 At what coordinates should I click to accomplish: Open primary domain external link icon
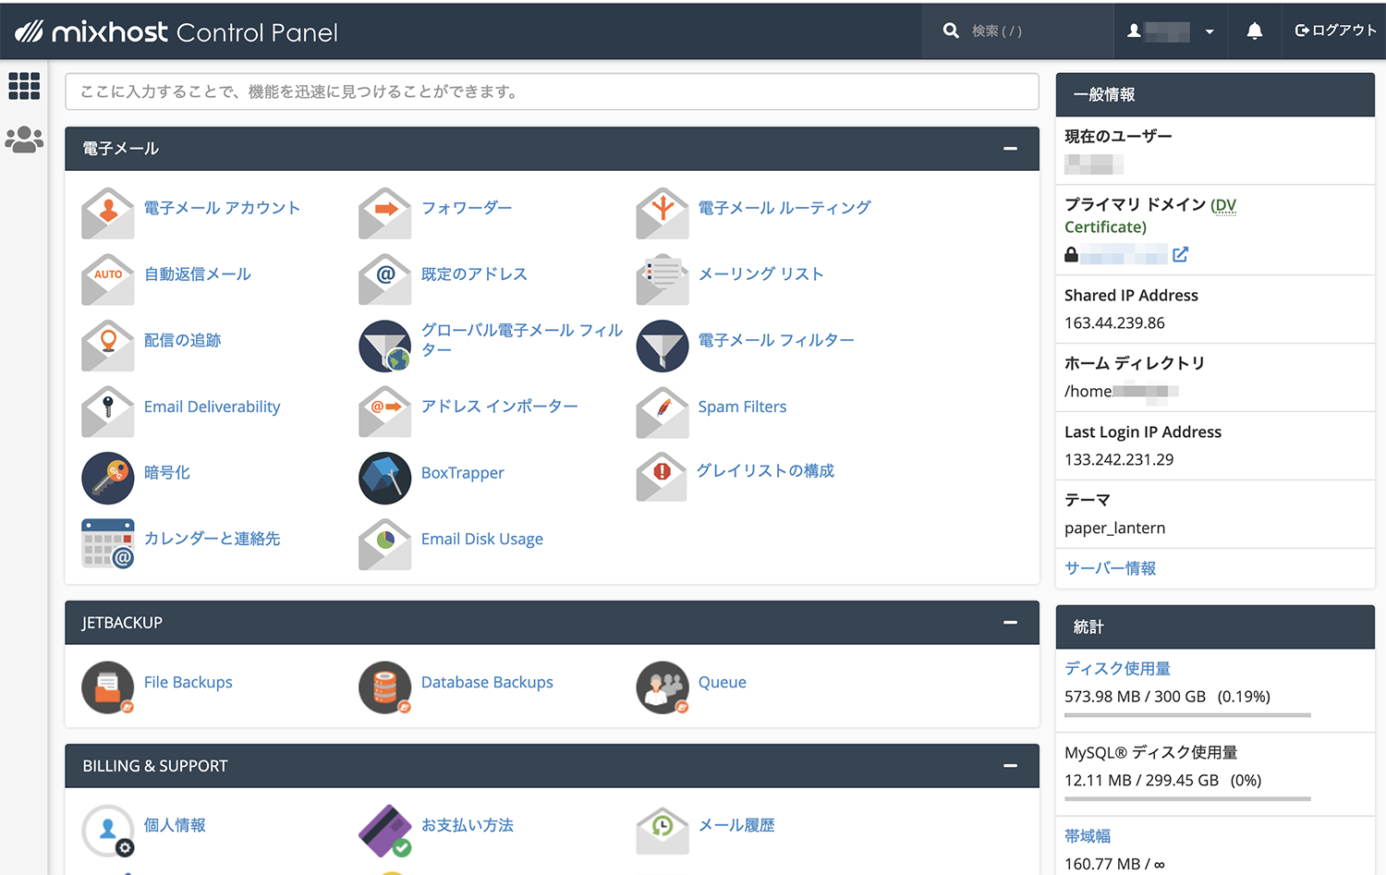1180,254
